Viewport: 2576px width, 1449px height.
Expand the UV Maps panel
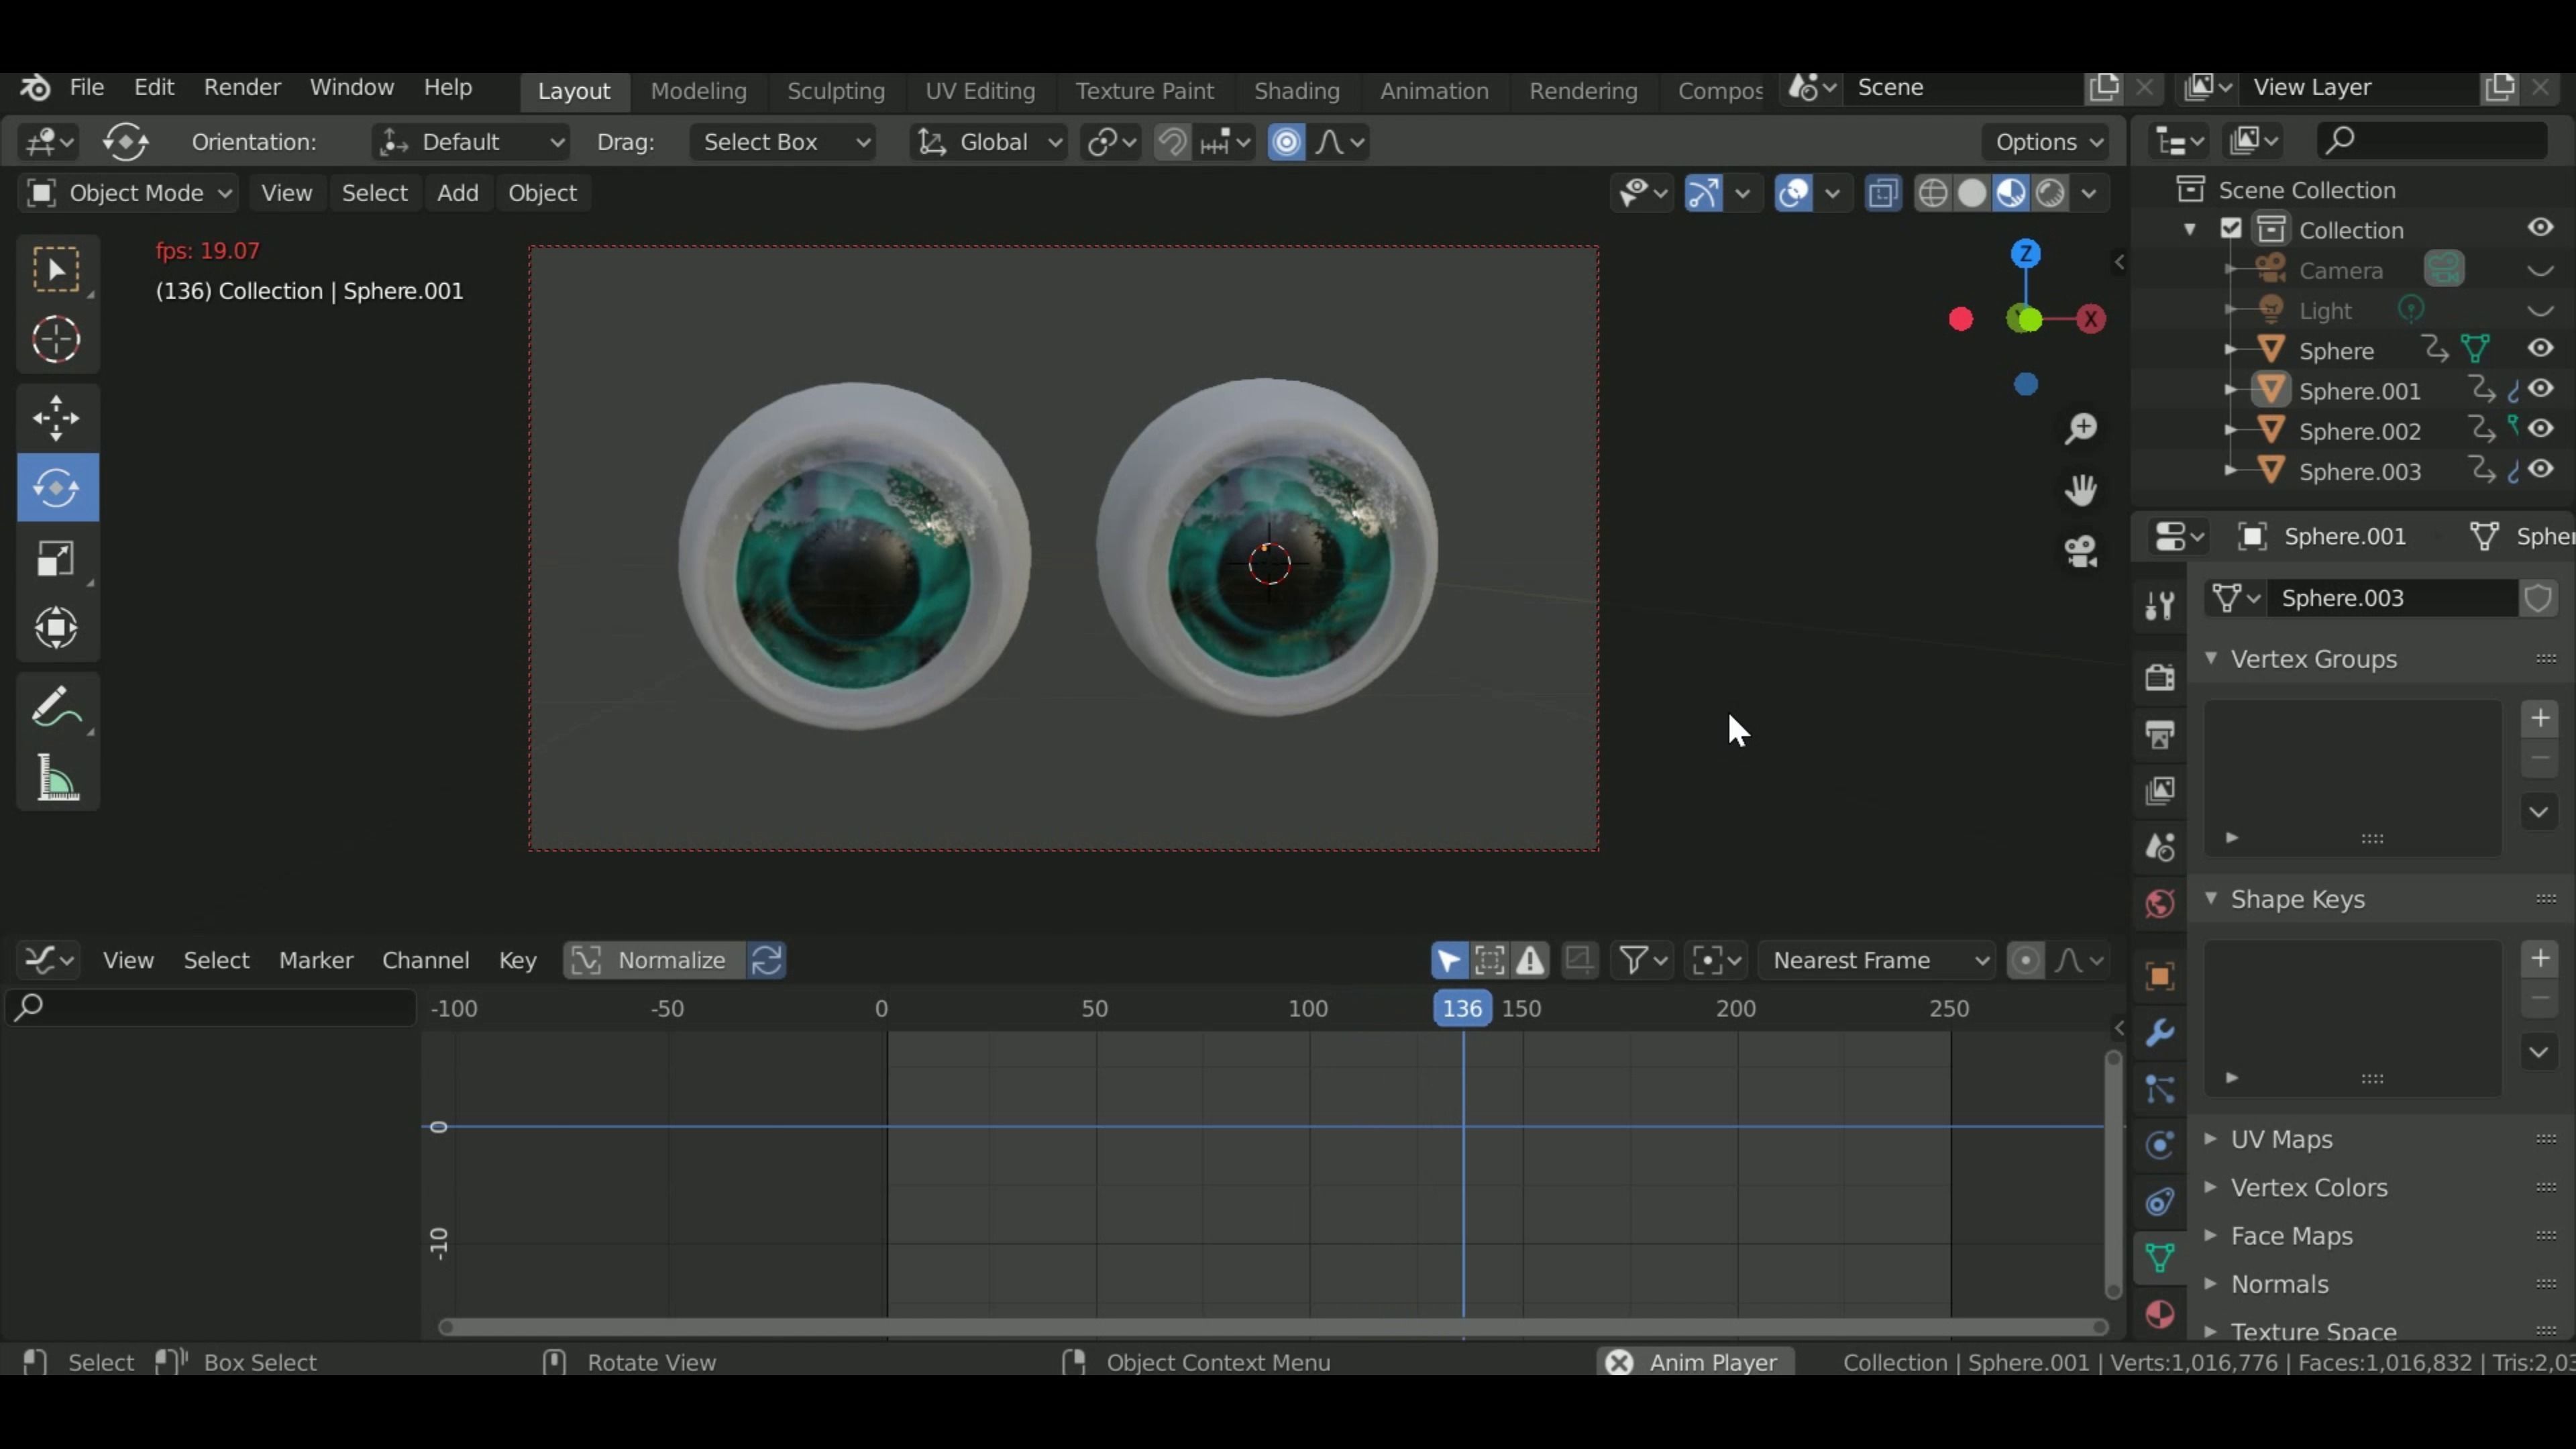pos(2211,1138)
